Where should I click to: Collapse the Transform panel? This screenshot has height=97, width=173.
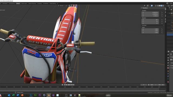145,8
